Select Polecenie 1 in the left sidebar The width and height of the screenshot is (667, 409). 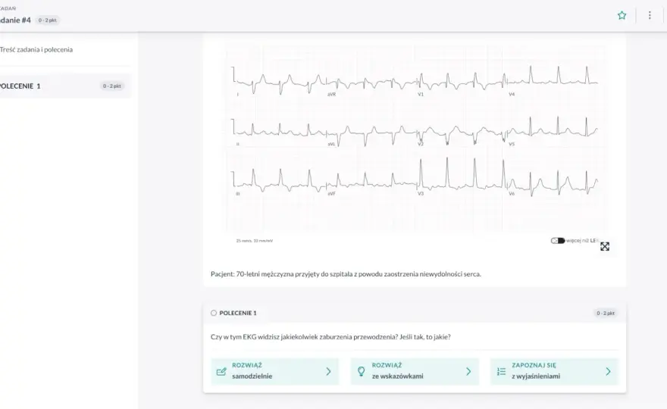64,86
